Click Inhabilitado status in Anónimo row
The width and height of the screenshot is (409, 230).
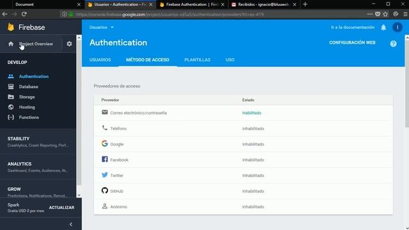click(253, 207)
